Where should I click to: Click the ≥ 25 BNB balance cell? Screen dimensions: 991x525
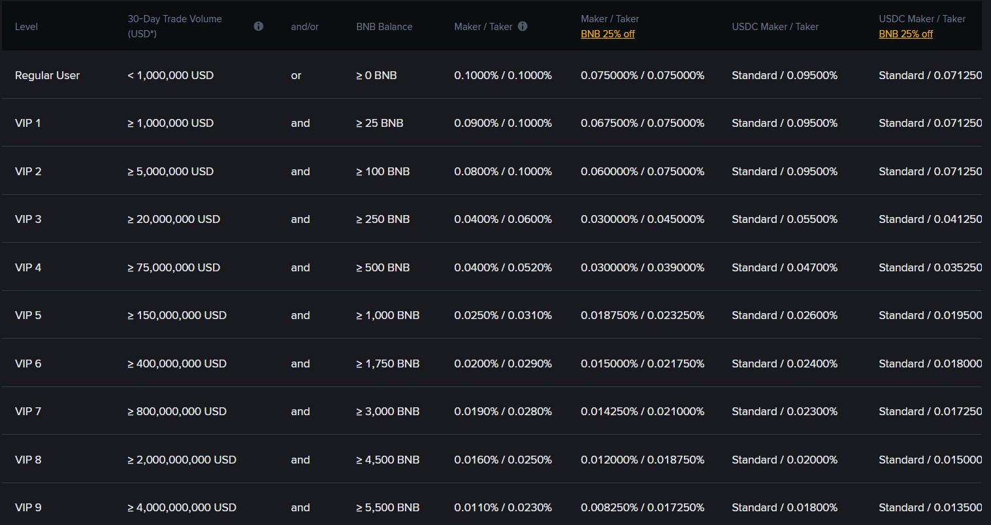point(380,123)
